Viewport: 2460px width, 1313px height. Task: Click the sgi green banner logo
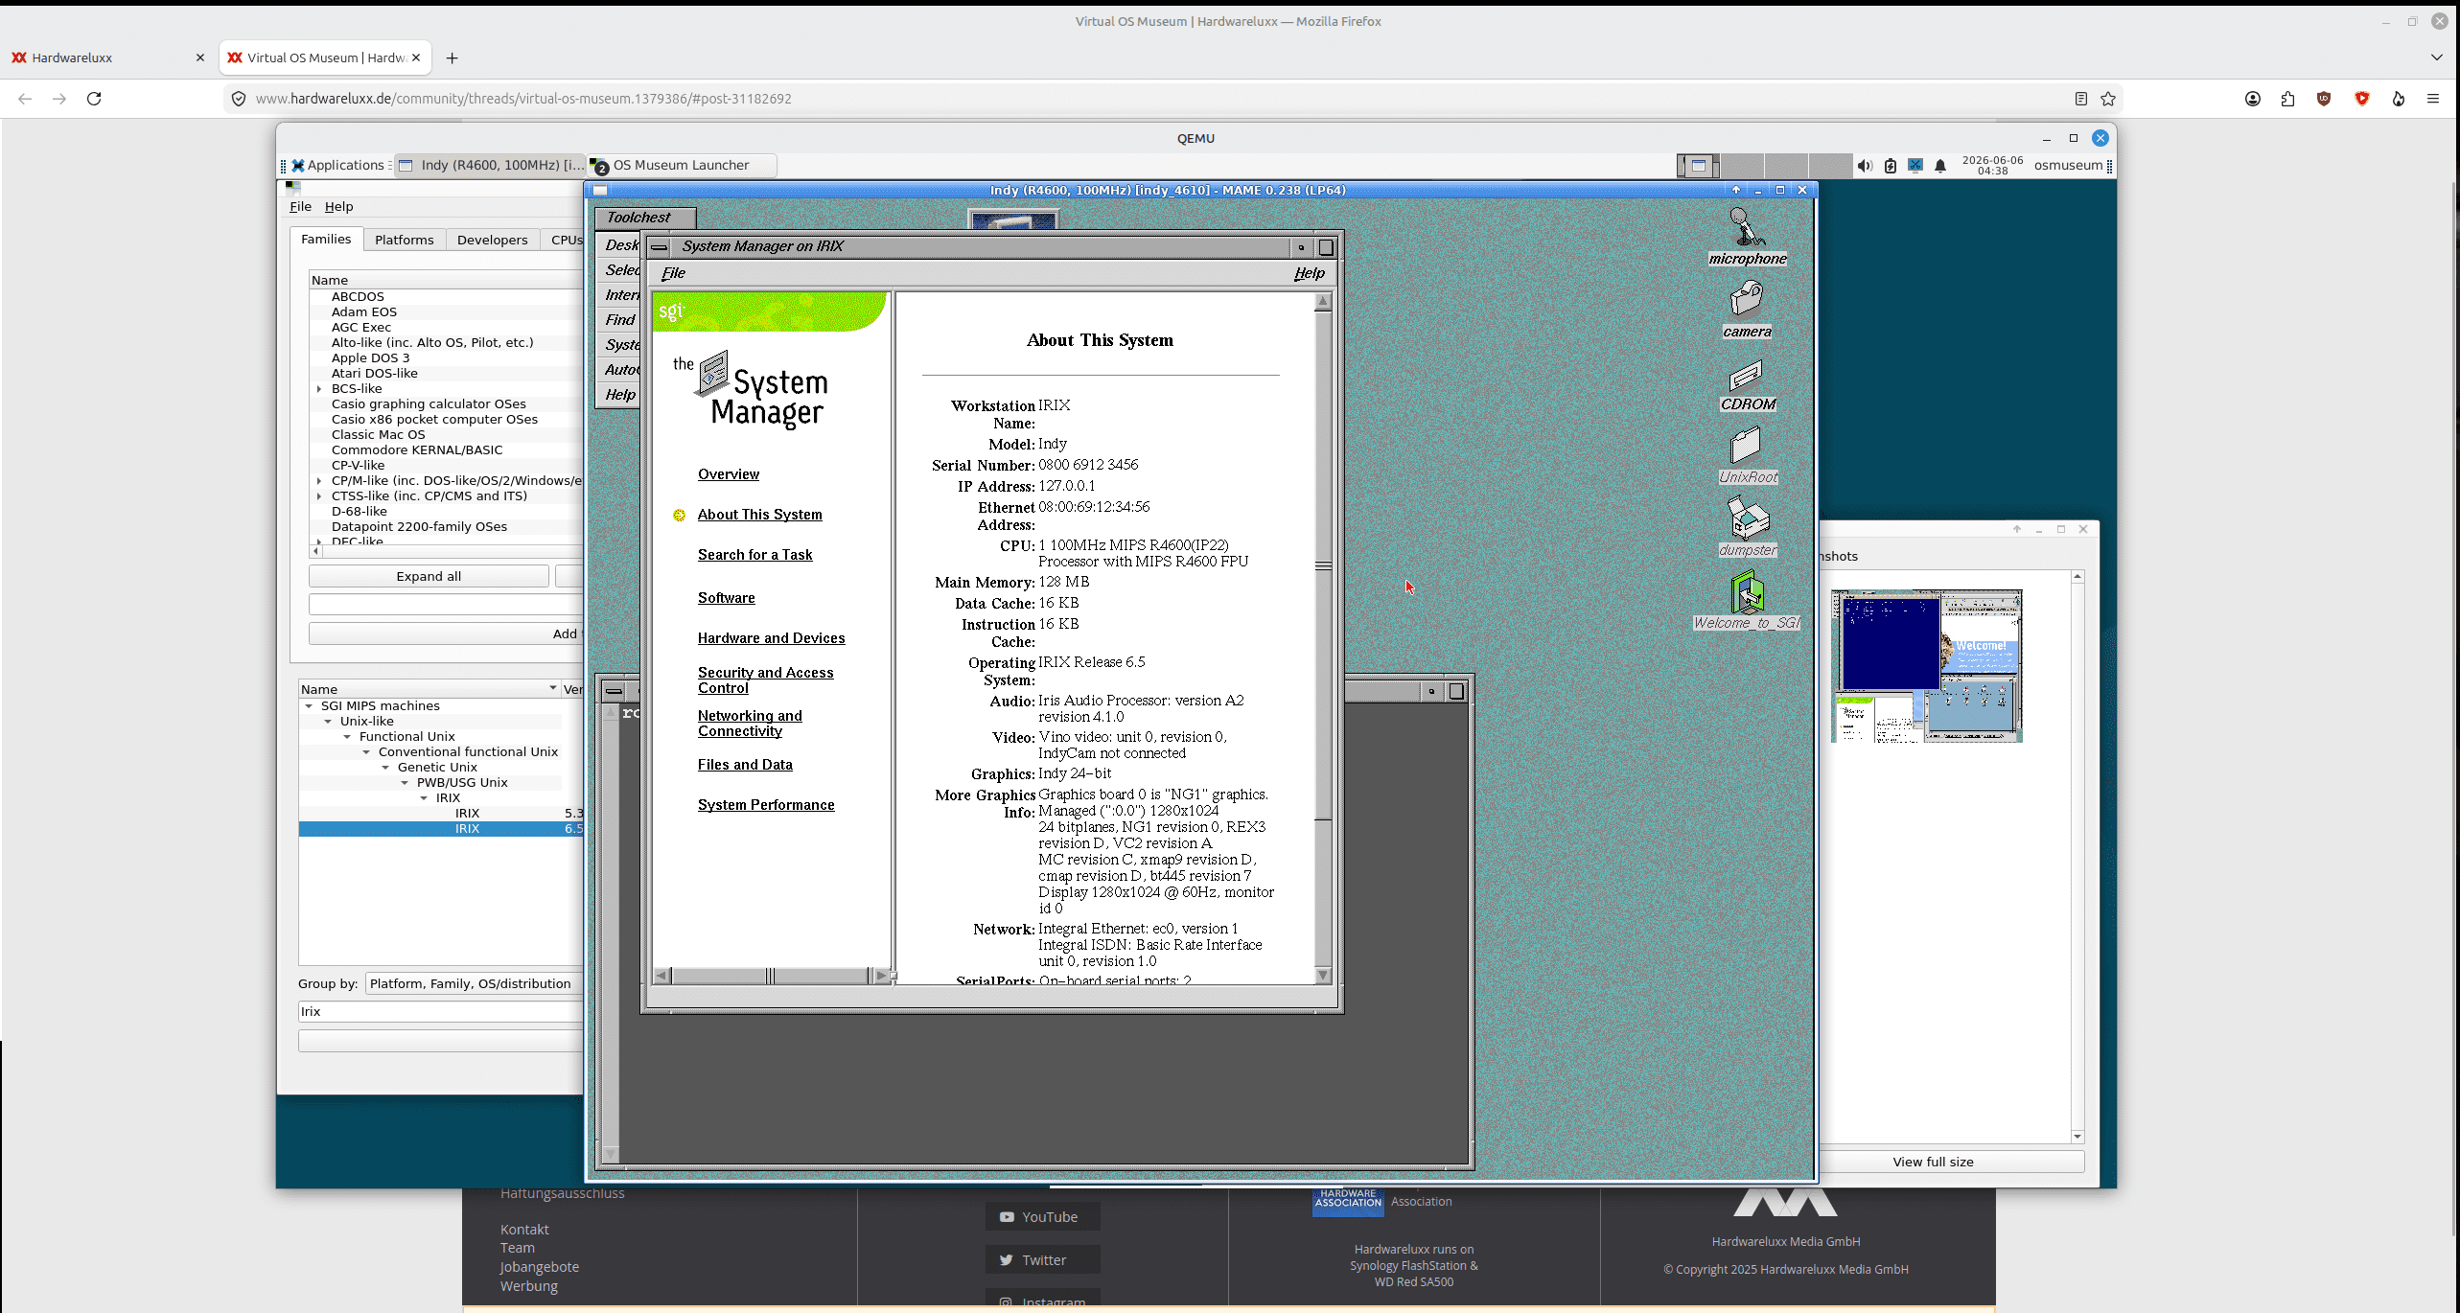767,311
